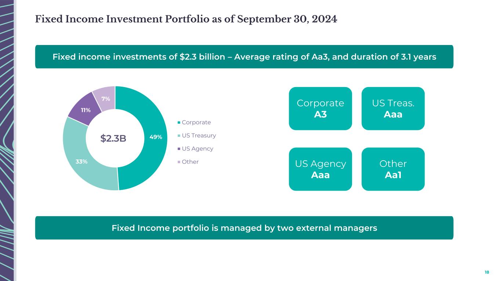Click the US Treas. Aaa rating card
Viewport: 501px width, 281px height.
coord(393,108)
